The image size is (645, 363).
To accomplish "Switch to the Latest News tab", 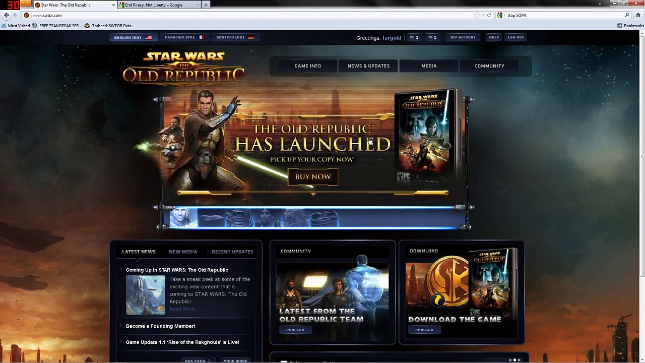I will pyautogui.click(x=139, y=252).
